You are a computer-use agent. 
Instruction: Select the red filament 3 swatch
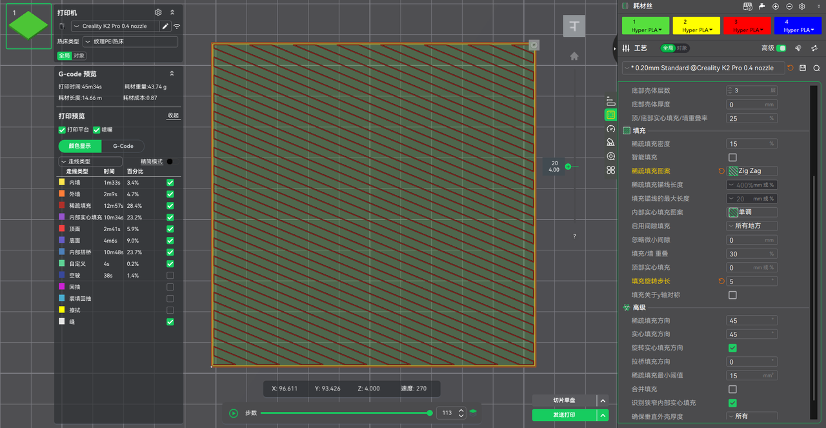point(747,26)
